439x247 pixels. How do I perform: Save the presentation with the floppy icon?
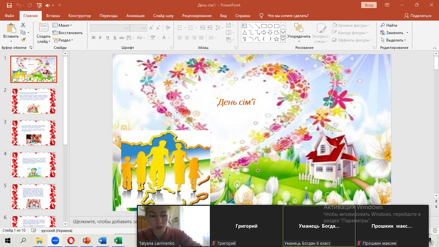(9, 5)
